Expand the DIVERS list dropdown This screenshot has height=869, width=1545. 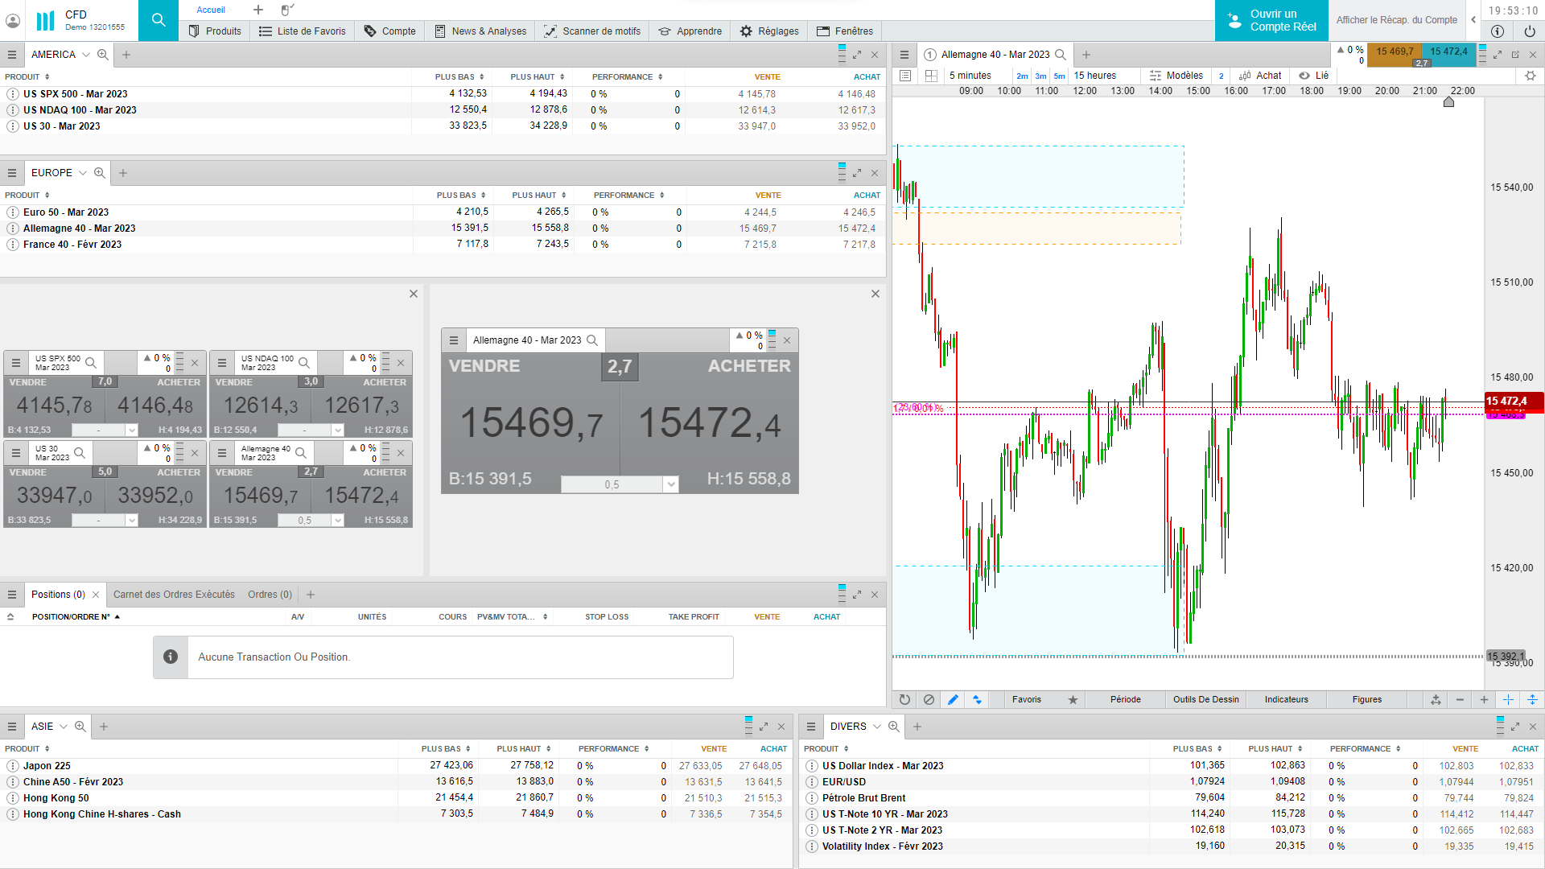(x=877, y=727)
